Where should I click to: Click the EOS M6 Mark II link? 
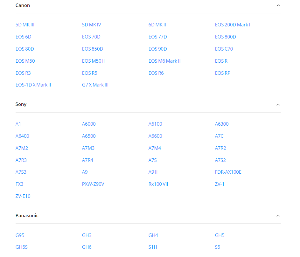pyautogui.click(x=164, y=61)
